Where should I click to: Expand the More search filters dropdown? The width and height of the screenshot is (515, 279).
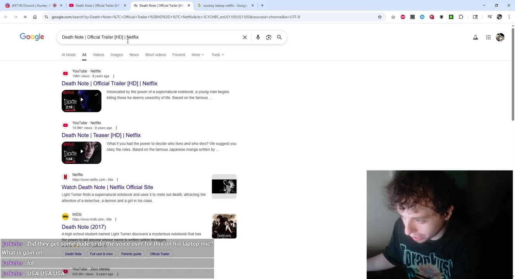click(x=198, y=55)
